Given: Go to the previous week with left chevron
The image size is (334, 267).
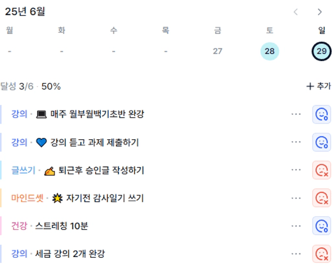Looking at the screenshot, I should pos(296,12).
